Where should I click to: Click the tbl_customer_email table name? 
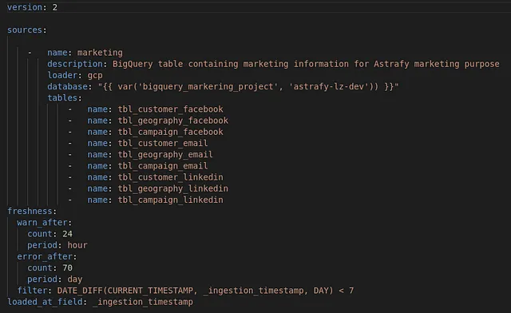tap(163, 143)
